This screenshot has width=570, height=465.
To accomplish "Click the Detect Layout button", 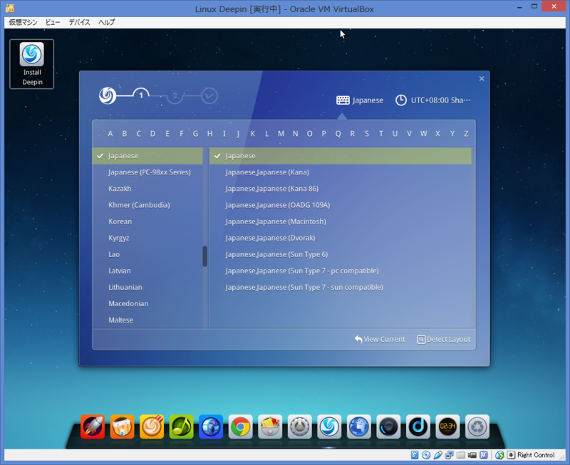I will click(x=443, y=339).
